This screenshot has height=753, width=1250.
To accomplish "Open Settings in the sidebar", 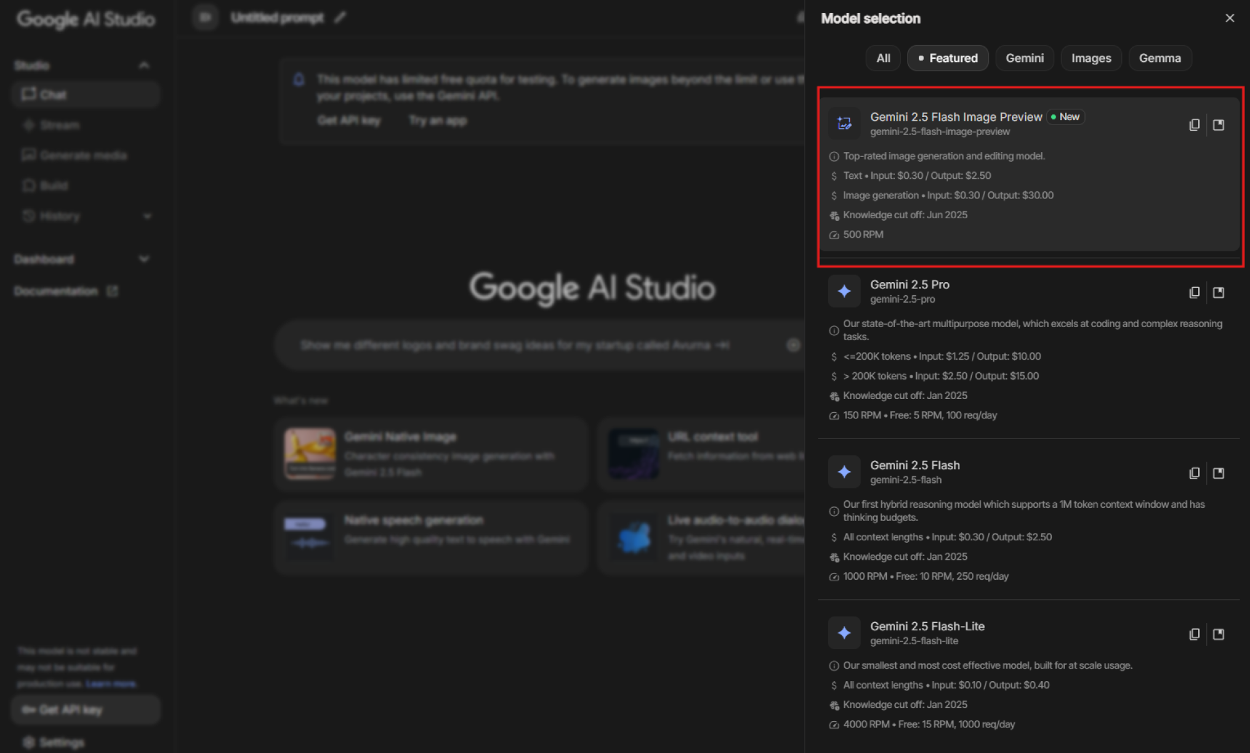I will coord(54,742).
